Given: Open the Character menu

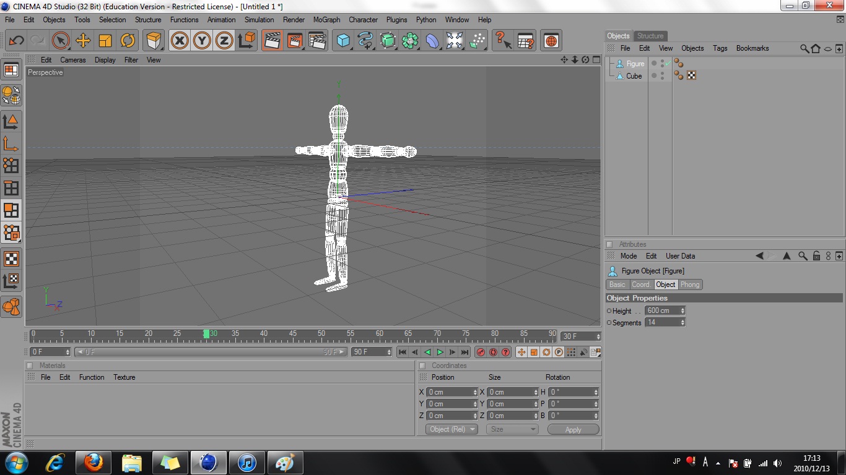Looking at the screenshot, I should click(363, 20).
